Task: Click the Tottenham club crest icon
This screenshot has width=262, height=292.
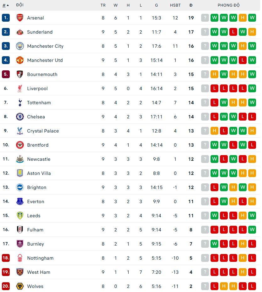Action: [x=20, y=103]
